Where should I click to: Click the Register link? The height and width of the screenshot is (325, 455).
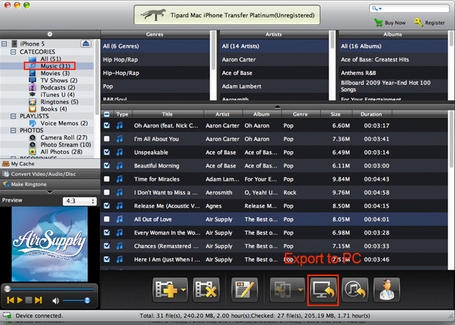tap(435, 22)
